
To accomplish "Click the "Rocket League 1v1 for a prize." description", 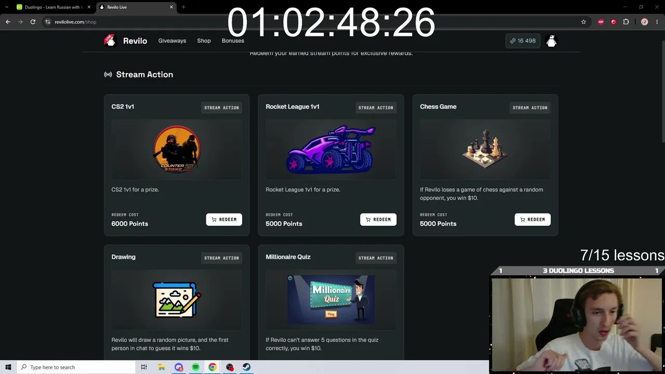I will point(303,190).
